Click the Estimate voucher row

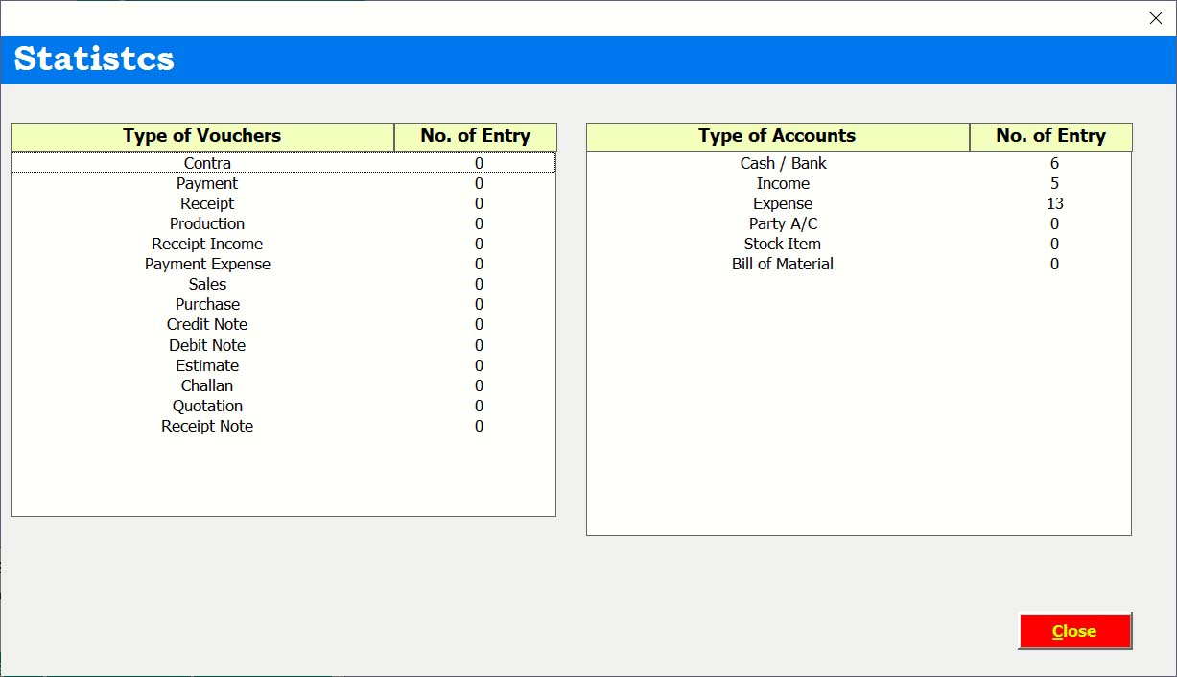tap(207, 366)
